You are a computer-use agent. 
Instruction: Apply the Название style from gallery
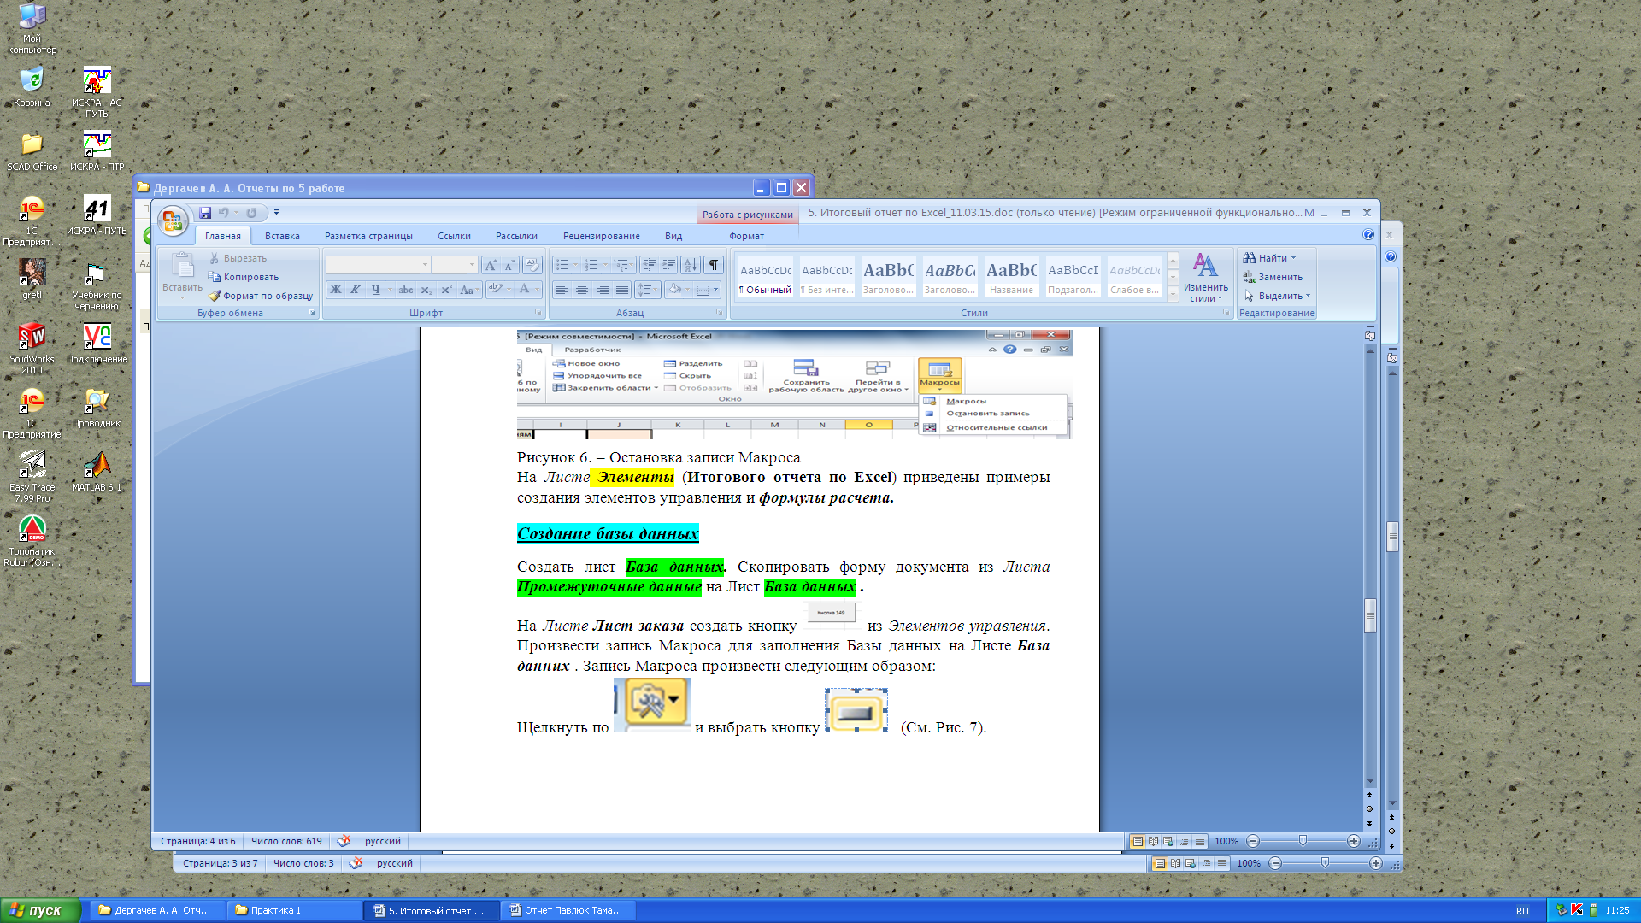(1011, 278)
